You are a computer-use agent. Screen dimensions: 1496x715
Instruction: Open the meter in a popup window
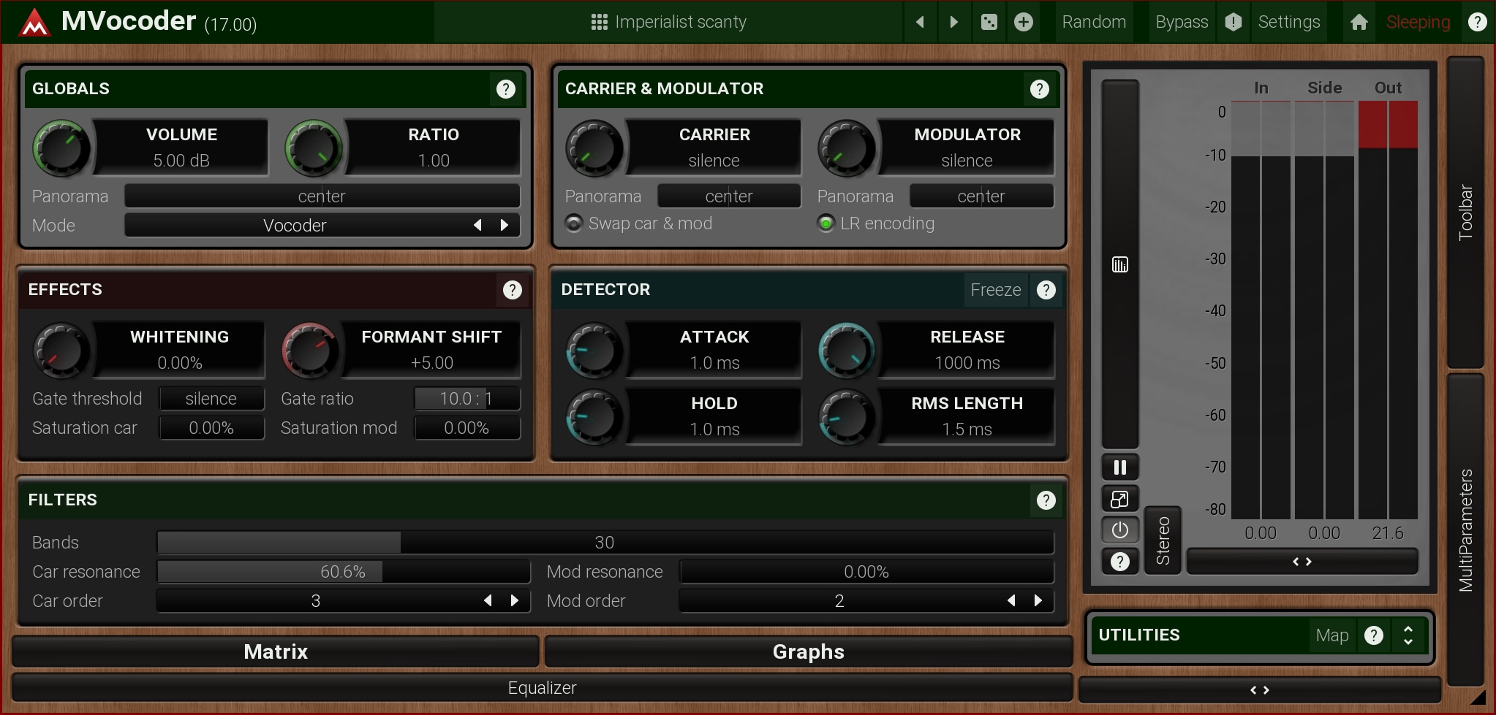pyautogui.click(x=1119, y=500)
